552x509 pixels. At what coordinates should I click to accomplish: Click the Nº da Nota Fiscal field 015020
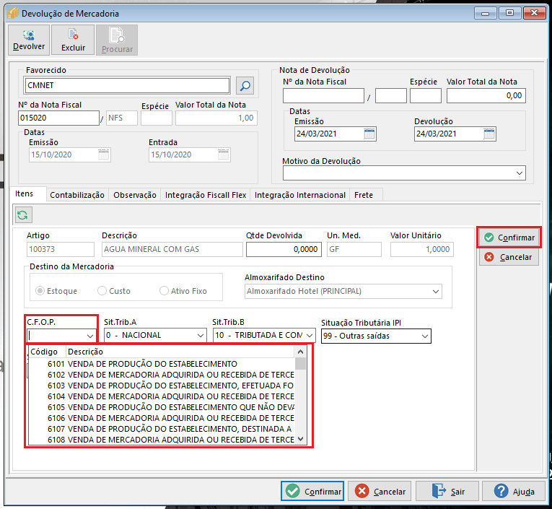tap(58, 118)
